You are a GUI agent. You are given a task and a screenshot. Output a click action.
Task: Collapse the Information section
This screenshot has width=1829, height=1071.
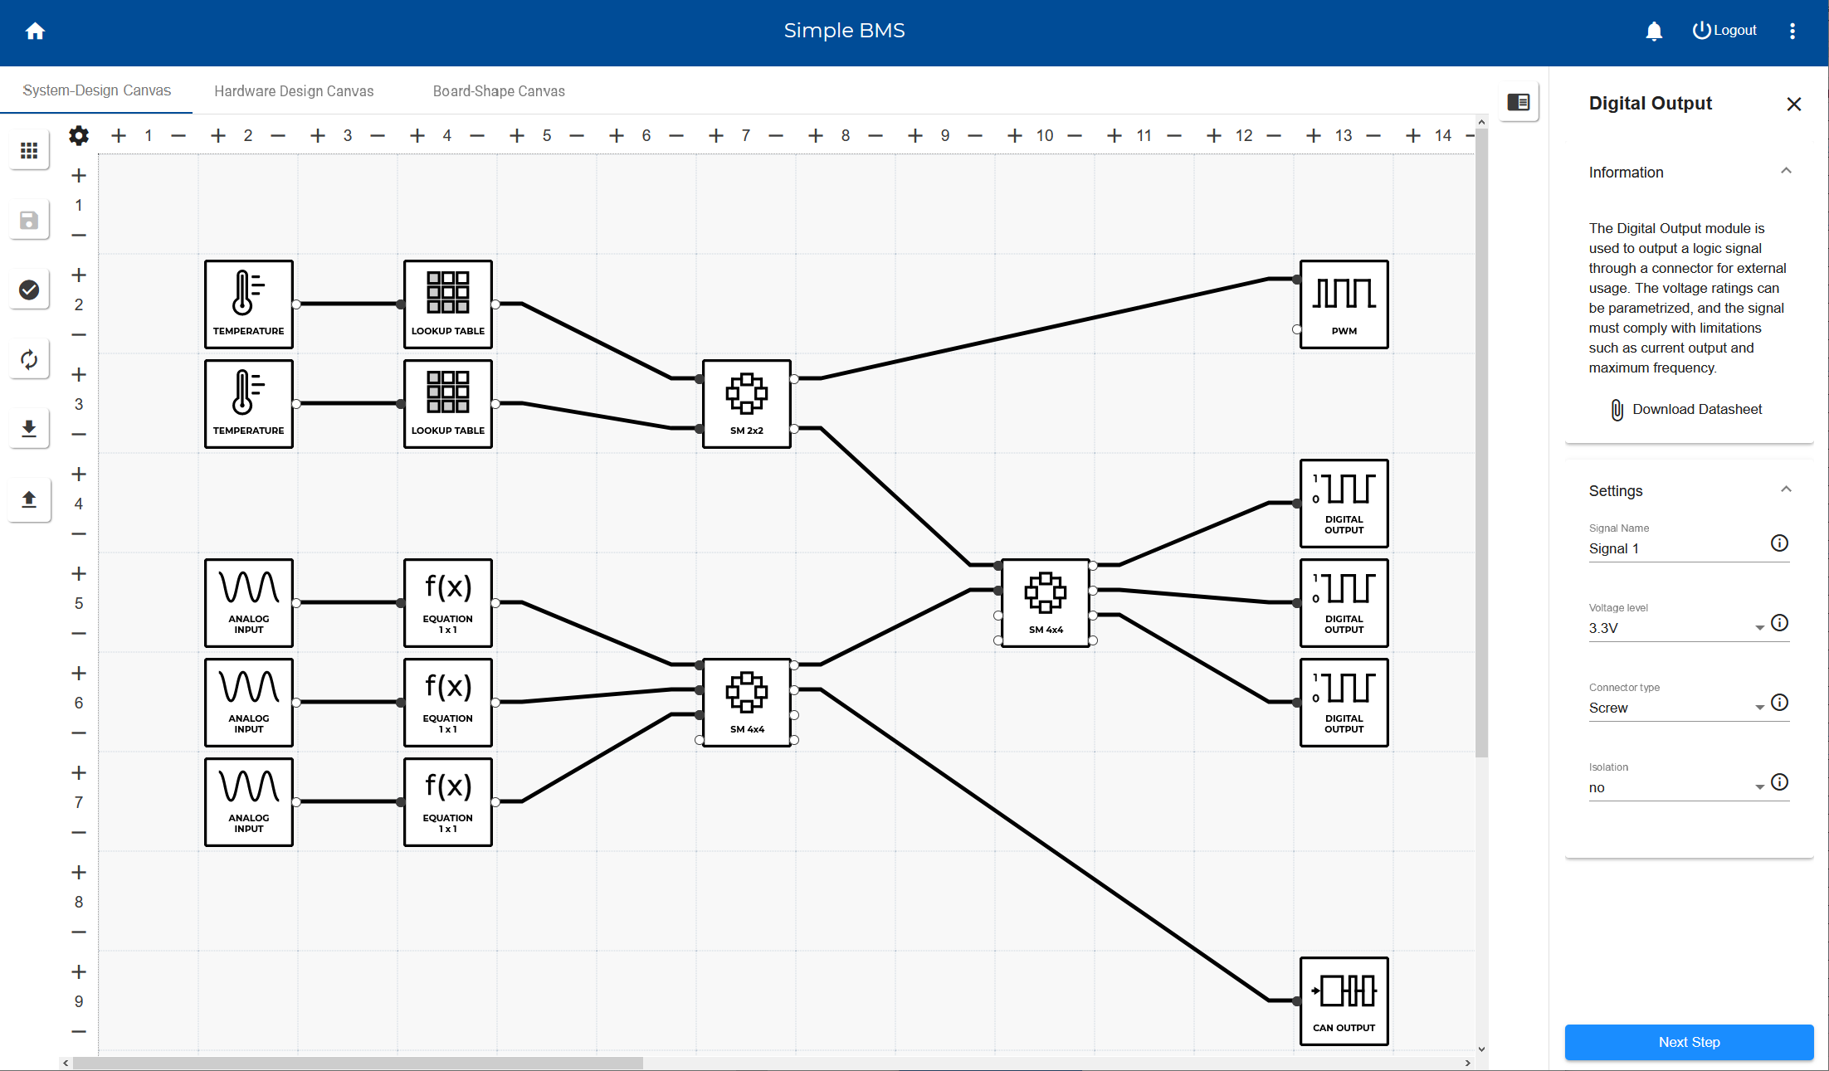click(1786, 172)
